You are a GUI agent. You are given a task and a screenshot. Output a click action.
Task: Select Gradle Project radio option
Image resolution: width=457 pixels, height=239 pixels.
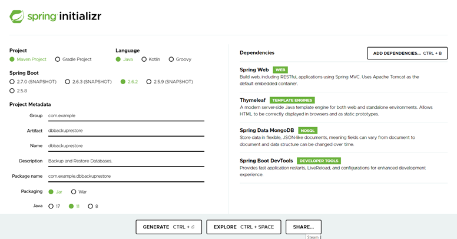[x=73, y=59]
